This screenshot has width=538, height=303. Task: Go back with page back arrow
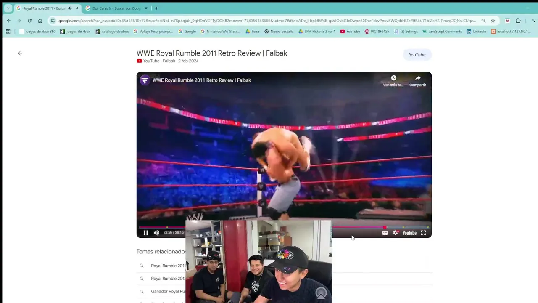coord(20,53)
